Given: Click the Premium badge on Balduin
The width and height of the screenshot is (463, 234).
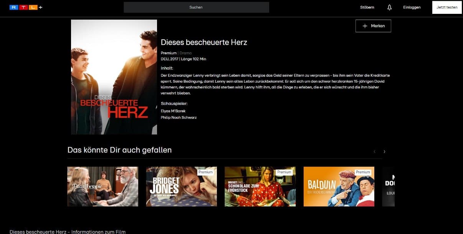Looking at the screenshot, I should 363,172.
